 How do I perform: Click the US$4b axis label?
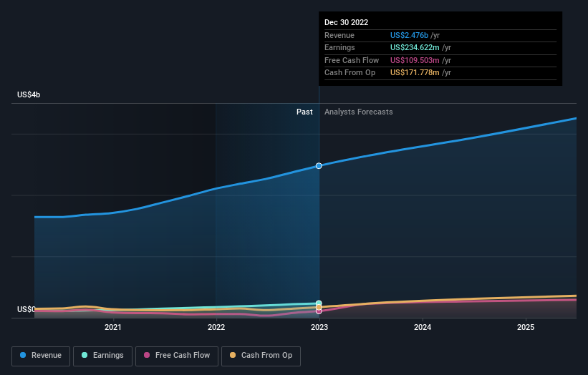click(29, 94)
